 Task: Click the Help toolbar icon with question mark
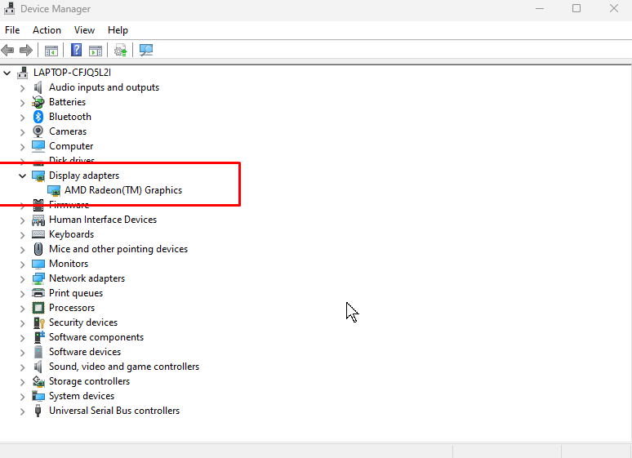pyautogui.click(x=76, y=51)
